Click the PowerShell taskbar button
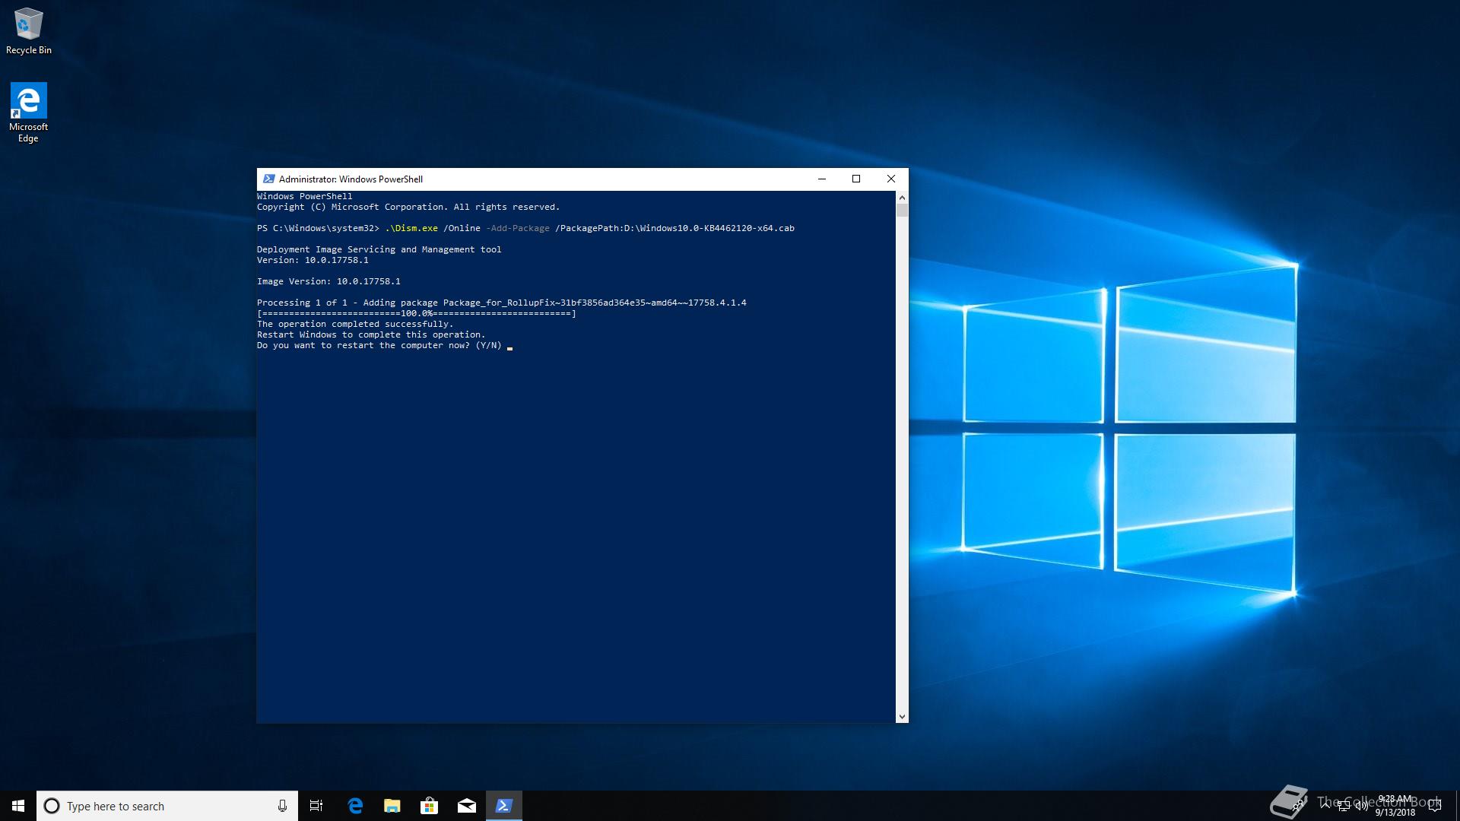Screen dimensions: 1460x821 point(503,806)
